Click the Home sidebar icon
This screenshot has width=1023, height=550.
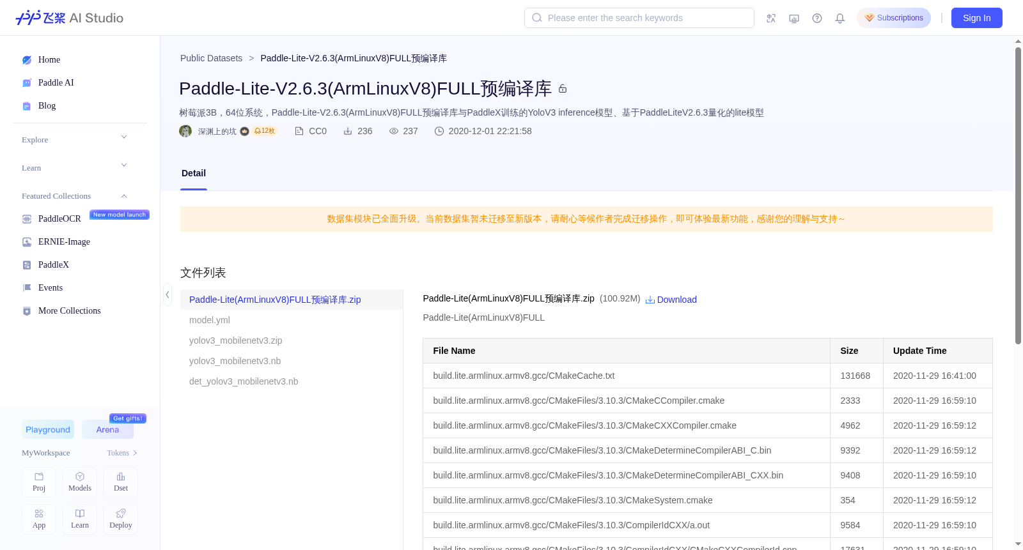tap(27, 60)
